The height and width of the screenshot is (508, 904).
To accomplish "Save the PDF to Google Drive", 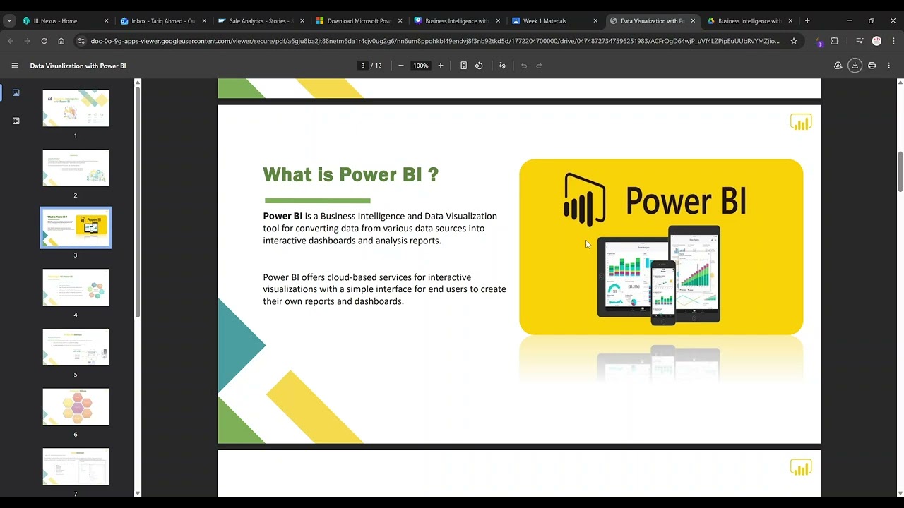I will click(x=838, y=66).
